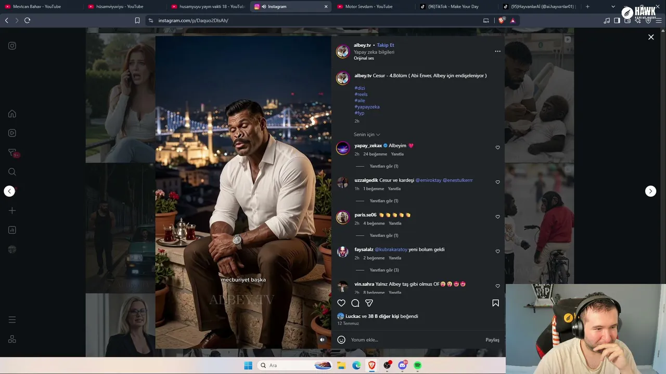666x374 pixels.
Task: Open the 'Senin için' comment sort dropdown
Action: (367, 135)
